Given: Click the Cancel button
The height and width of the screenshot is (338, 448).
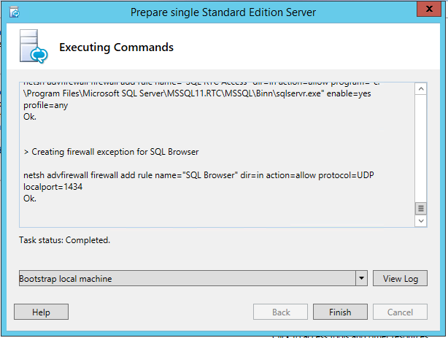Looking at the screenshot, I should click(400, 312).
